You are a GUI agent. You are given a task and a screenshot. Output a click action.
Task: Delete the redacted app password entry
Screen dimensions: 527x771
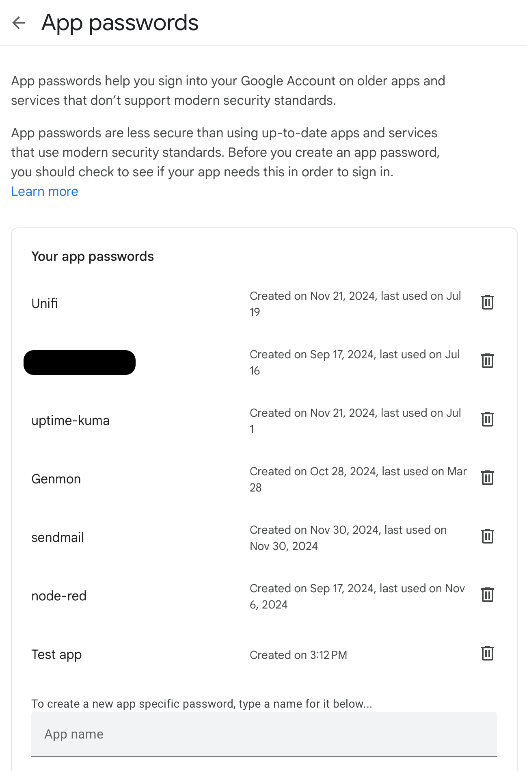coord(487,361)
